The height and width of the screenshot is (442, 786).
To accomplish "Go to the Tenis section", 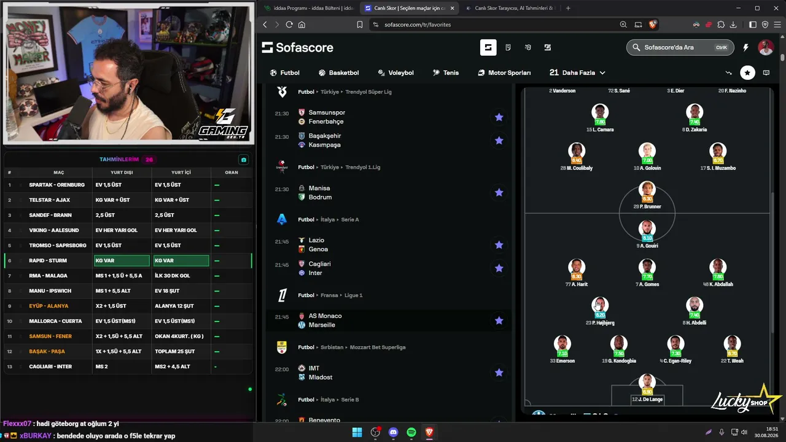I will coord(445,72).
